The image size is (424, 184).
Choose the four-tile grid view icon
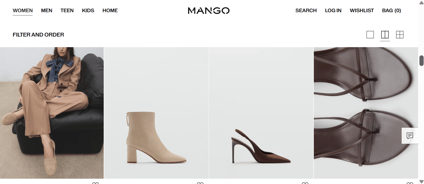click(400, 35)
